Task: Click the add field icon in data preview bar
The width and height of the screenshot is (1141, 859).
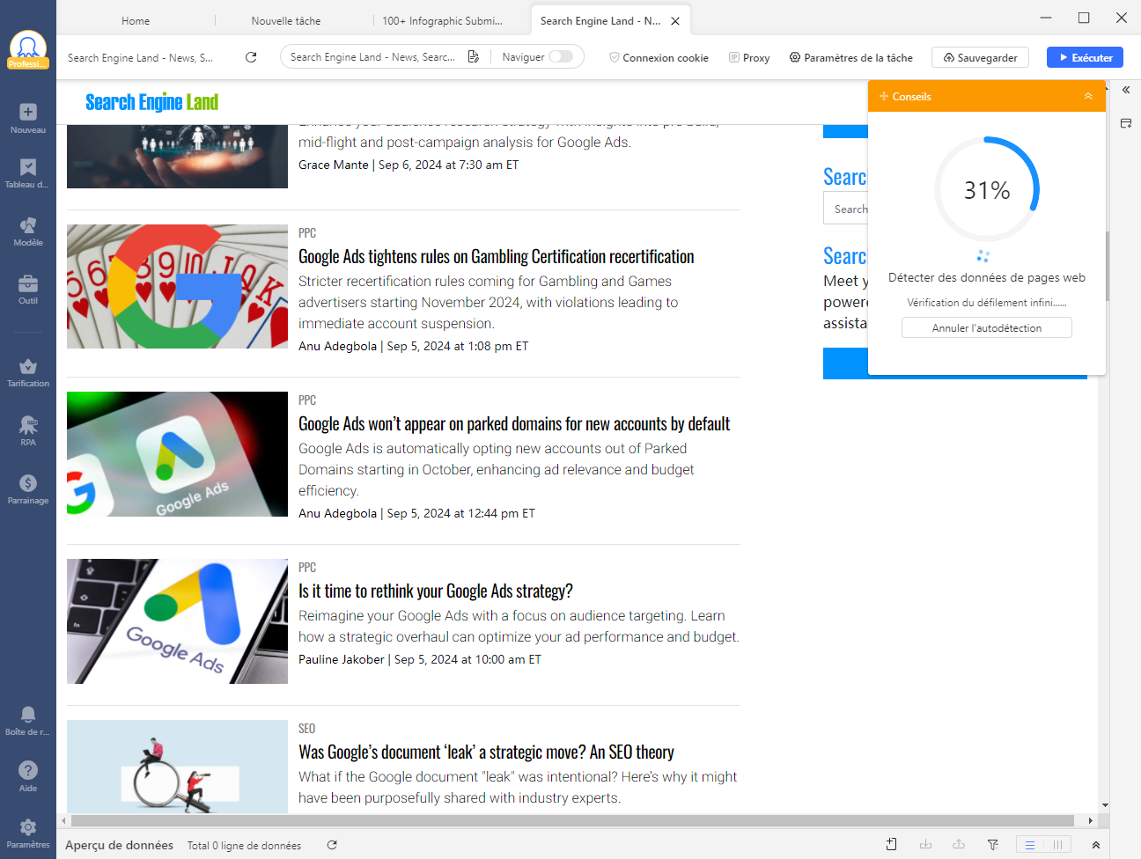Action: click(891, 844)
